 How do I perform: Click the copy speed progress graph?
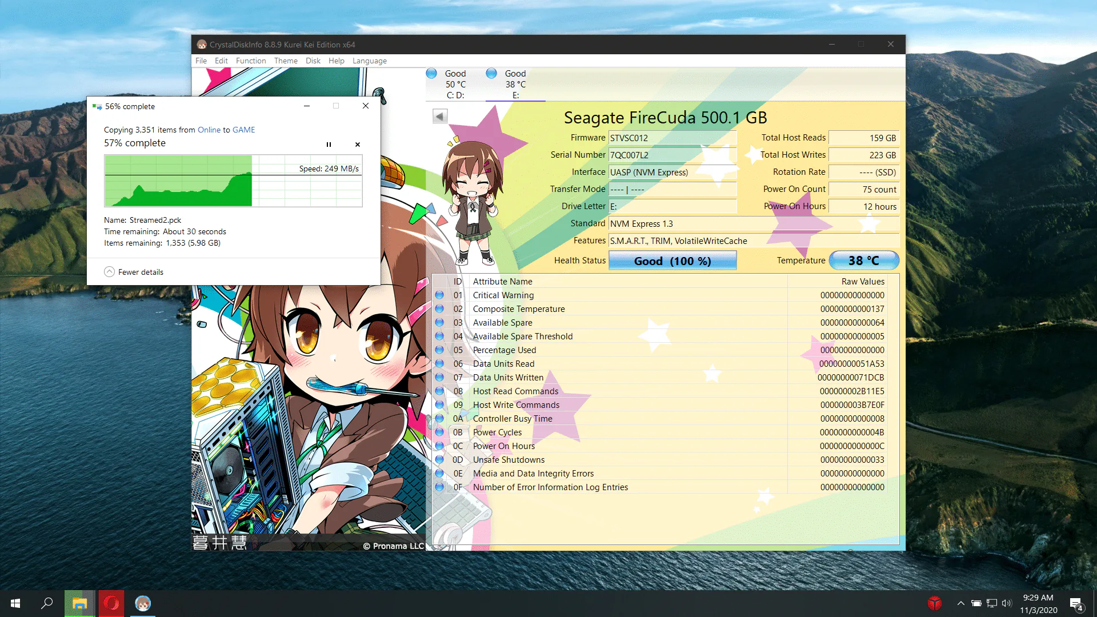233,181
